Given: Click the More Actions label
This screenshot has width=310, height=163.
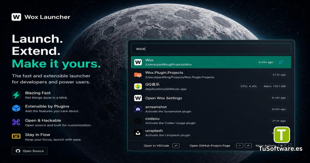Looking at the screenshot, I should pos(265,146).
